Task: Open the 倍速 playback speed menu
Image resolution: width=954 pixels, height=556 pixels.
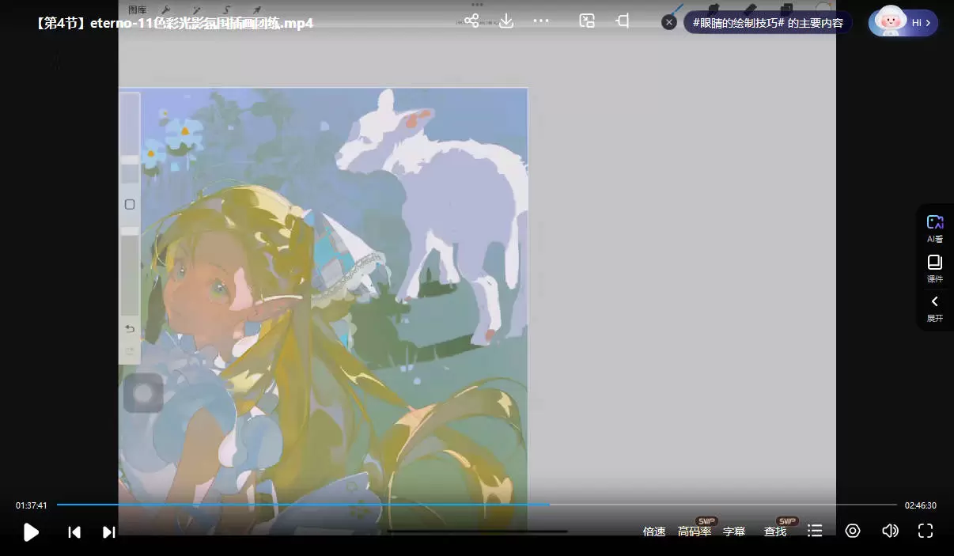Action: (x=654, y=531)
